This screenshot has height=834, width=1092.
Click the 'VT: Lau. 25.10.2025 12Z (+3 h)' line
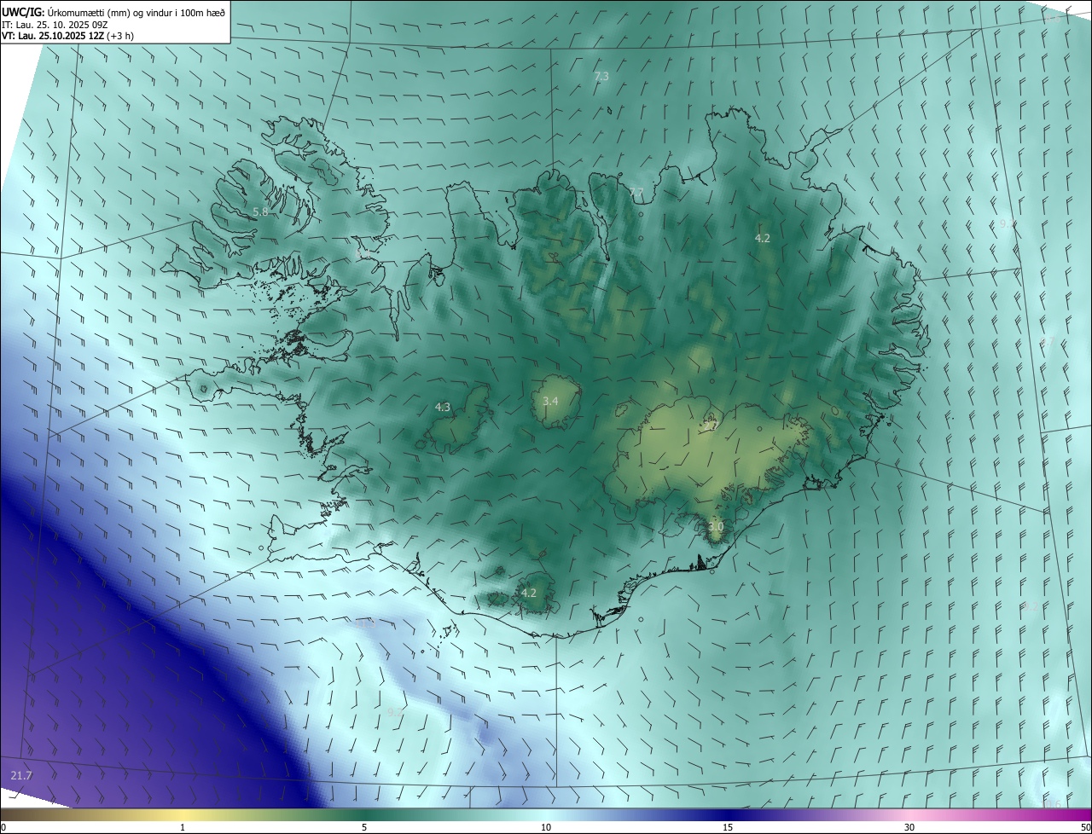pyautogui.click(x=67, y=36)
